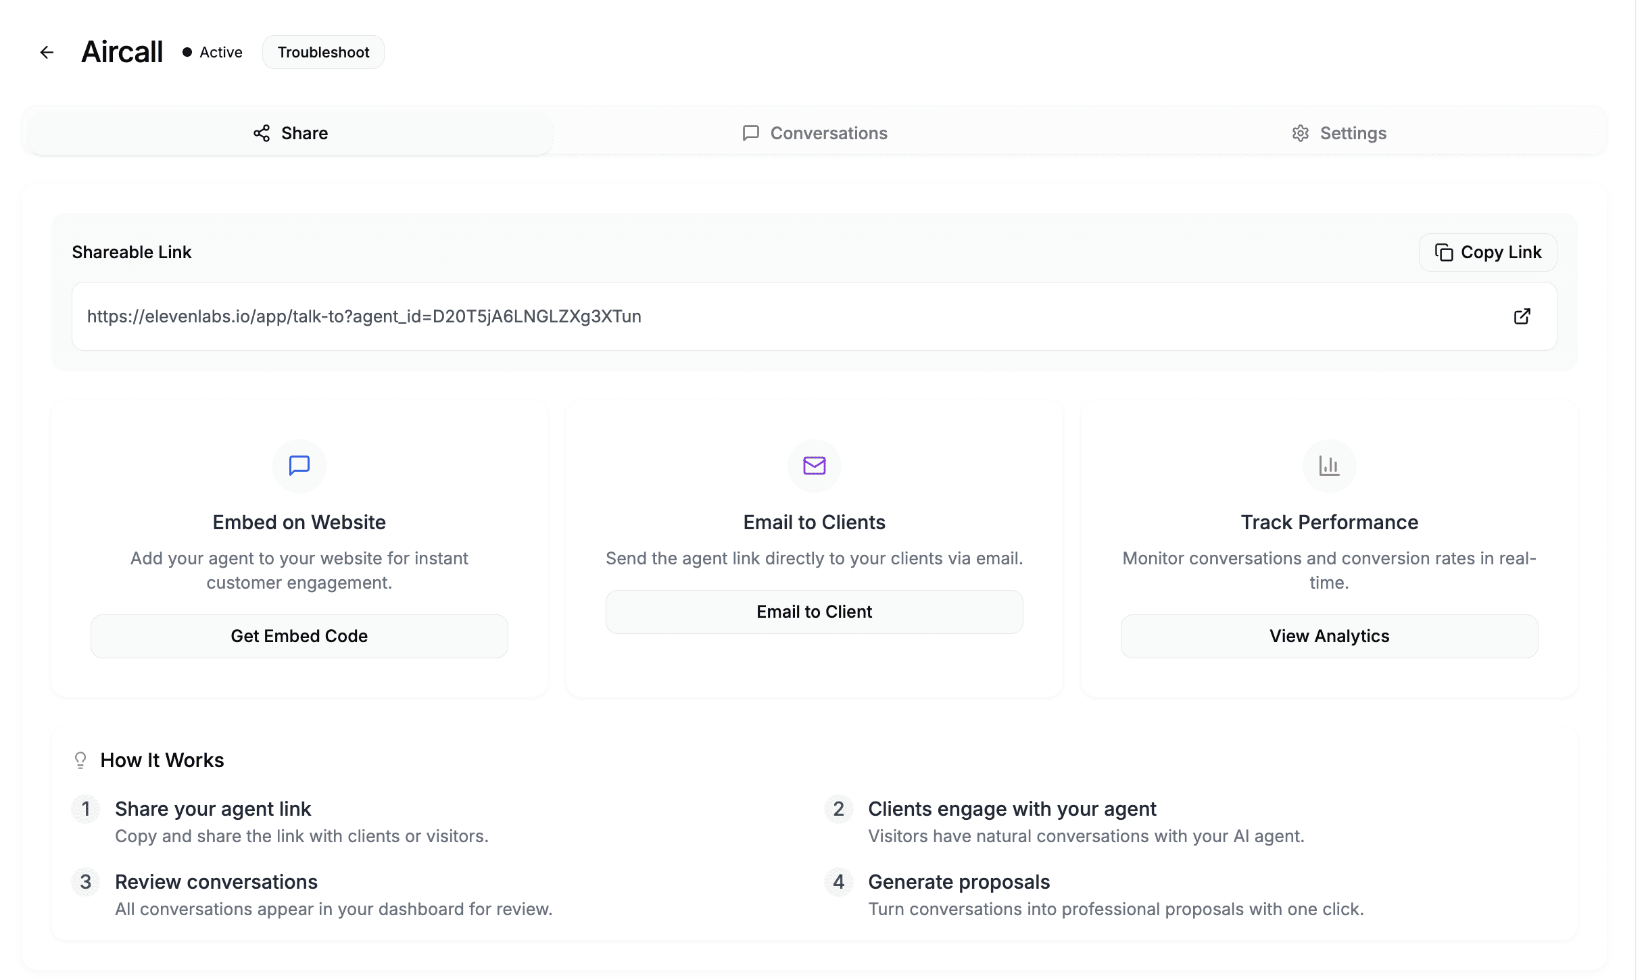
Task: Click step 3 Review conversations
Action: pyautogui.click(x=216, y=882)
